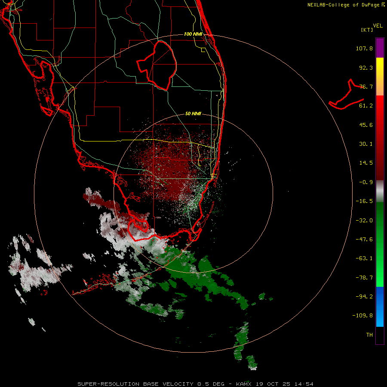The height and width of the screenshot is (387, 387).
Task: Click the -32.0 velocity scale value
Action: point(364,221)
